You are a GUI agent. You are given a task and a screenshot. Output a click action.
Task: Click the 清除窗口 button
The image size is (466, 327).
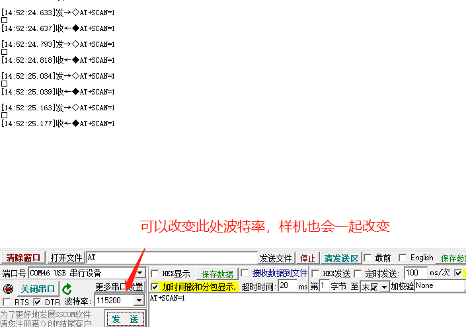click(x=23, y=258)
